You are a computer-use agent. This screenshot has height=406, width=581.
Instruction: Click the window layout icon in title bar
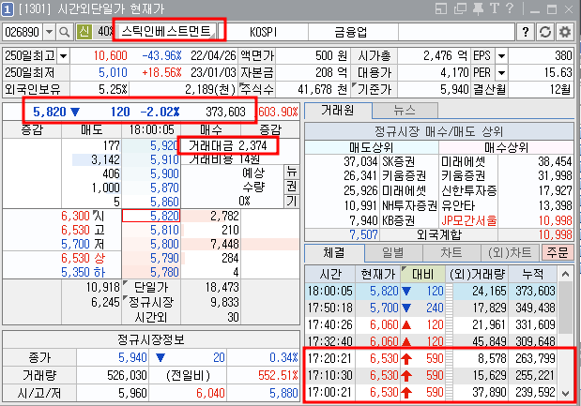[x=441, y=8]
